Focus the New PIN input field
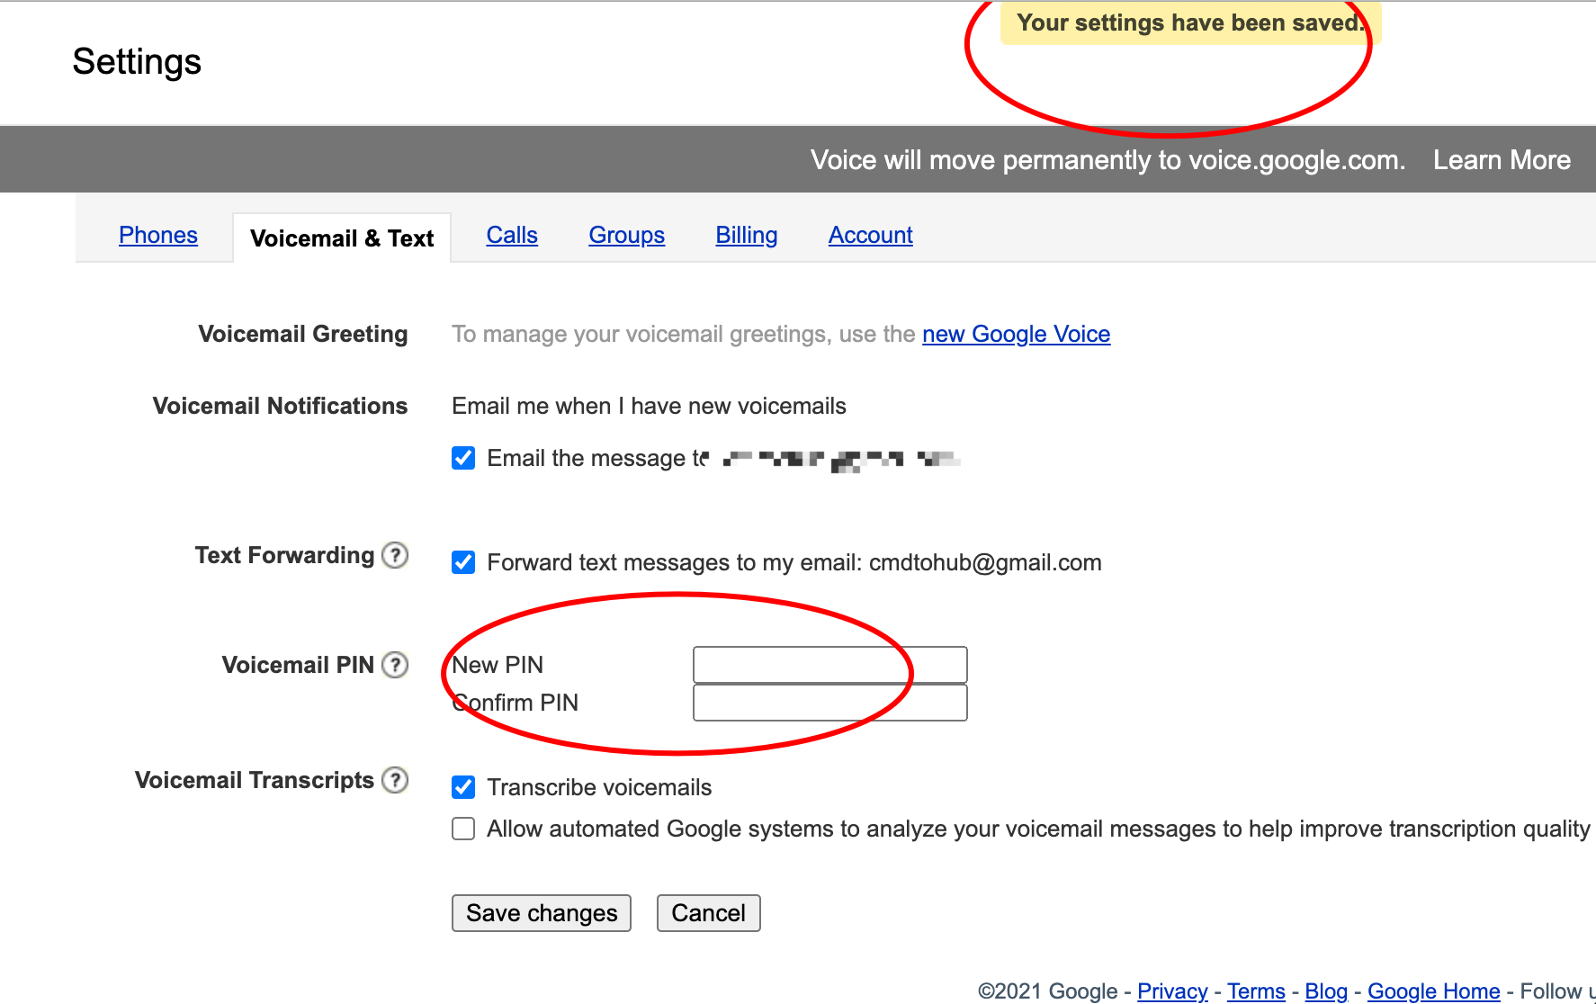 pos(830,665)
